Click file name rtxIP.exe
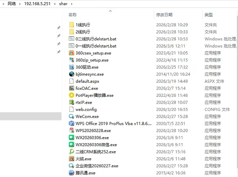This screenshot has width=238, height=177. point(84,103)
